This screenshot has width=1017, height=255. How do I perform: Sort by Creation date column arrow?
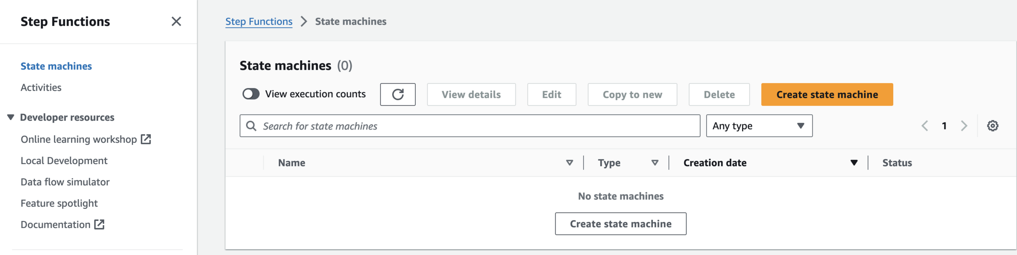854,163
